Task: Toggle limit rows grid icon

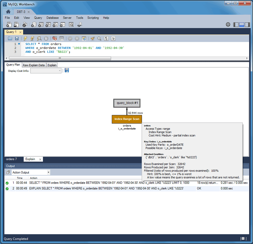Action: 61,38
